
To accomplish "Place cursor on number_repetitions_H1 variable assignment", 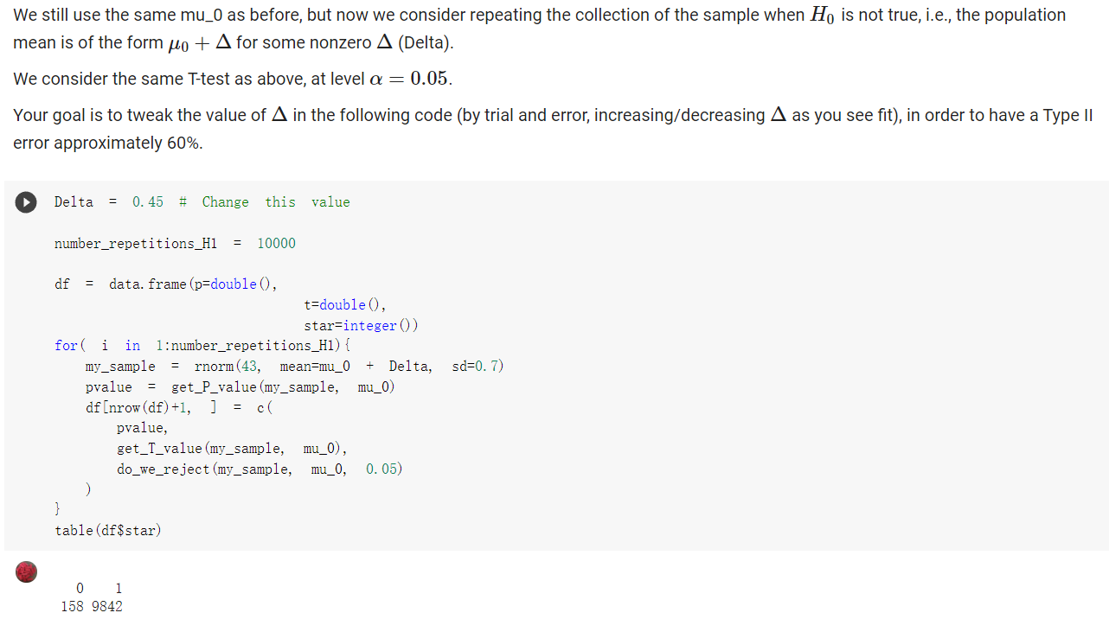I will pos(175,244).
